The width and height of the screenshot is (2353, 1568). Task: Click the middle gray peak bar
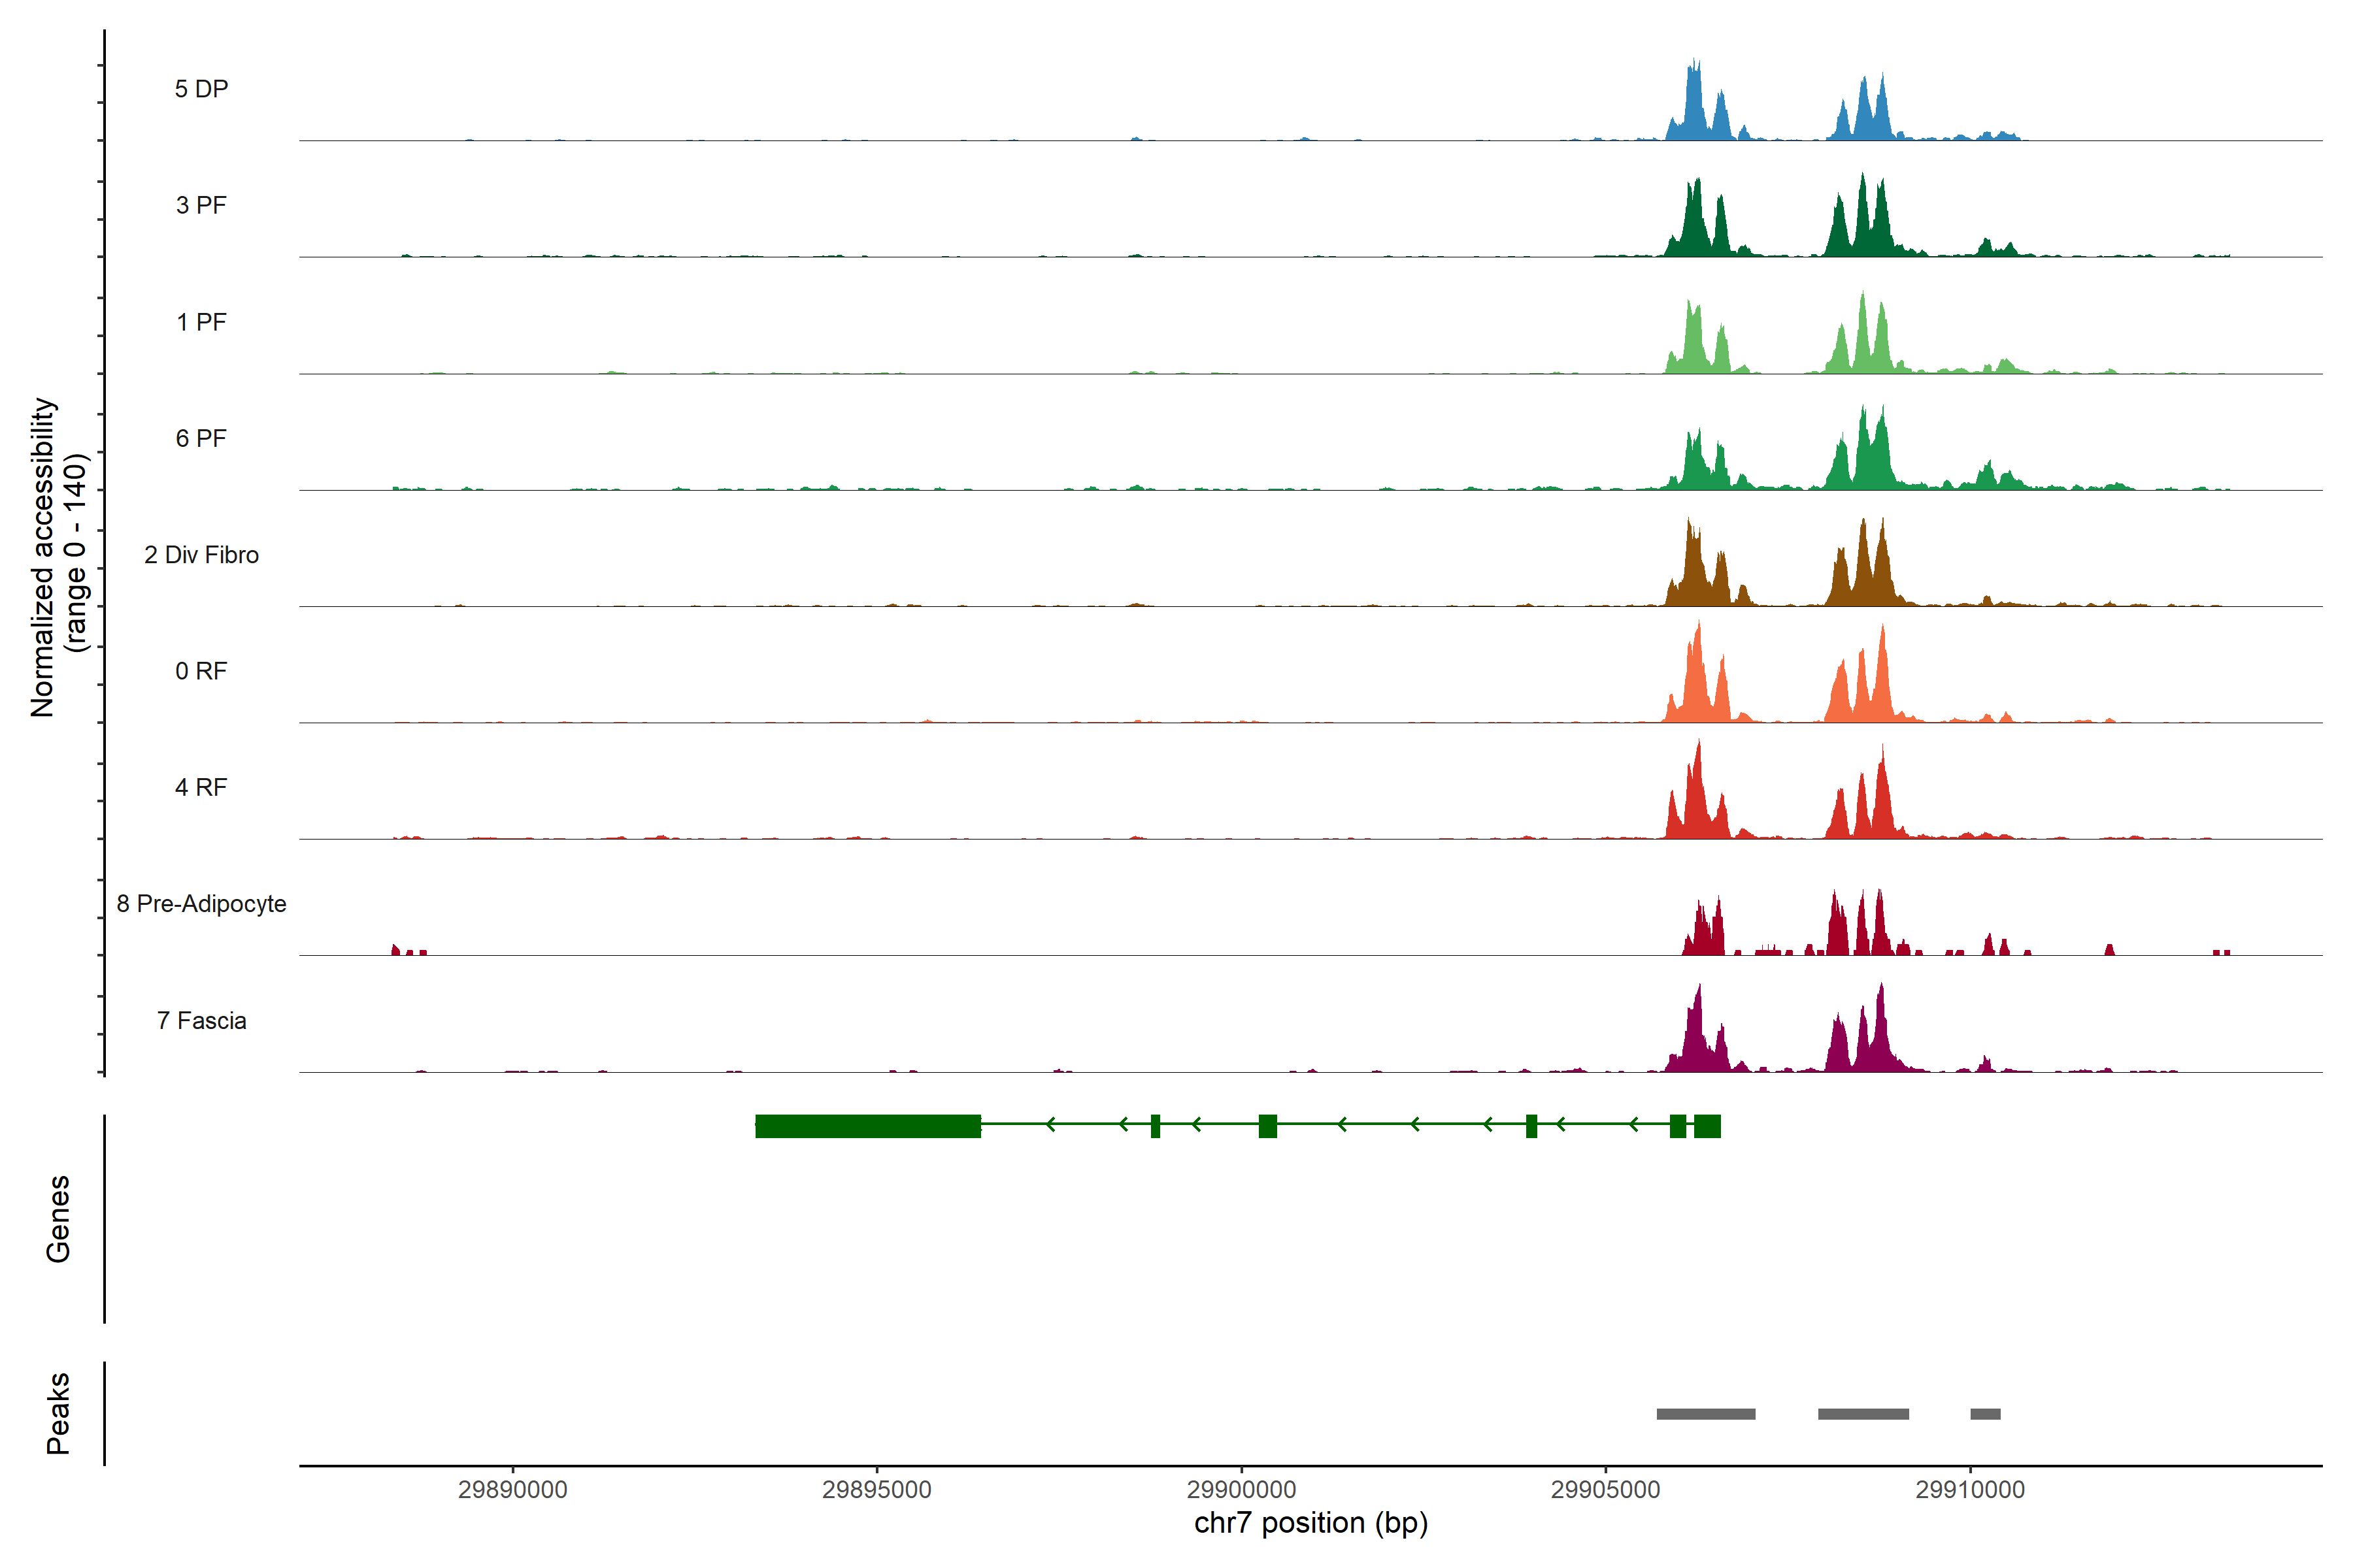point(1863,1414)
